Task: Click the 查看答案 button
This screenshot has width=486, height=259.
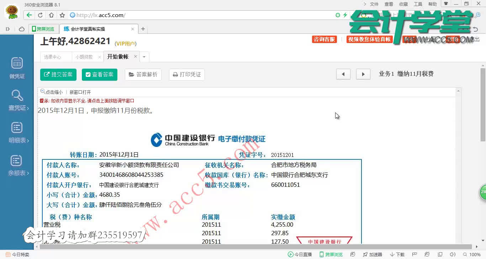Action: click(x=99, y=74)
